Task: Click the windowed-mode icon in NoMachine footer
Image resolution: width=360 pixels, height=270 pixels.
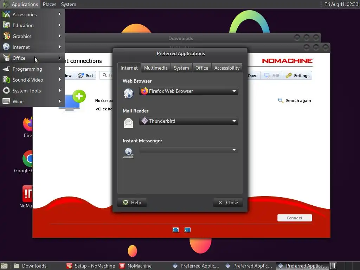Action: tap(188, 230)
